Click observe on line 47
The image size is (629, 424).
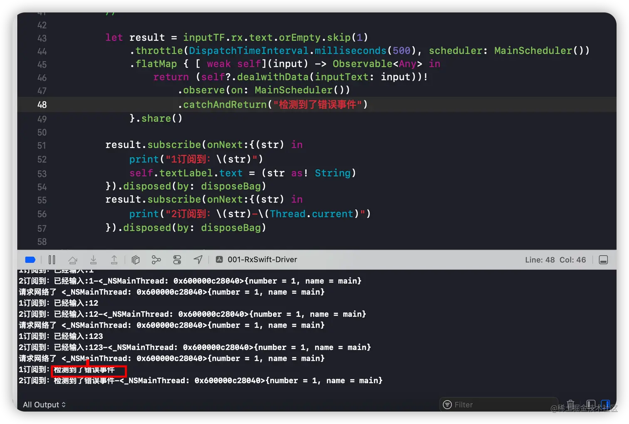click(204, 90)
